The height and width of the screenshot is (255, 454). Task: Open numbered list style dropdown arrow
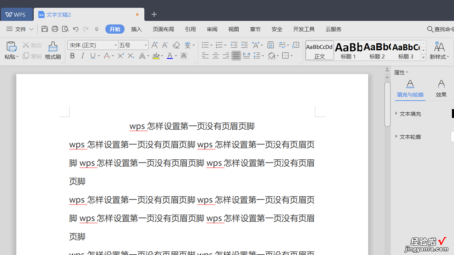pos(225,45)
